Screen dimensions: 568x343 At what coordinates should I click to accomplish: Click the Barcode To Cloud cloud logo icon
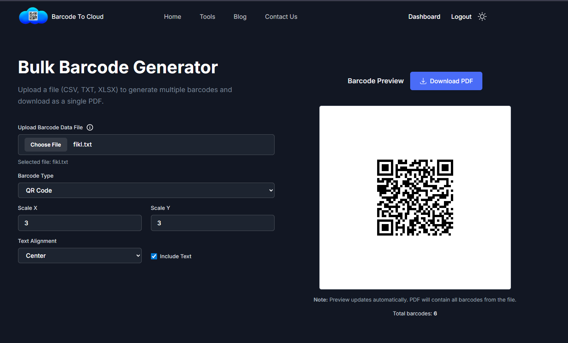33,16
